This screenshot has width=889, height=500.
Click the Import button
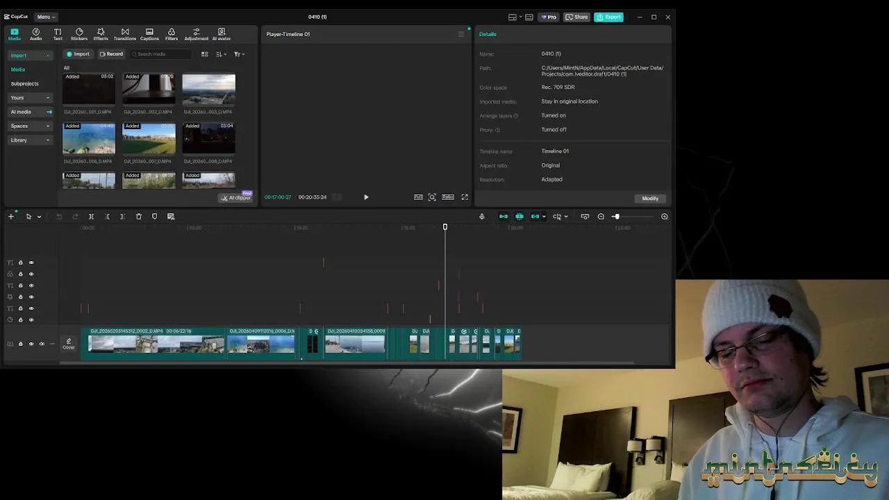point(78,54)
